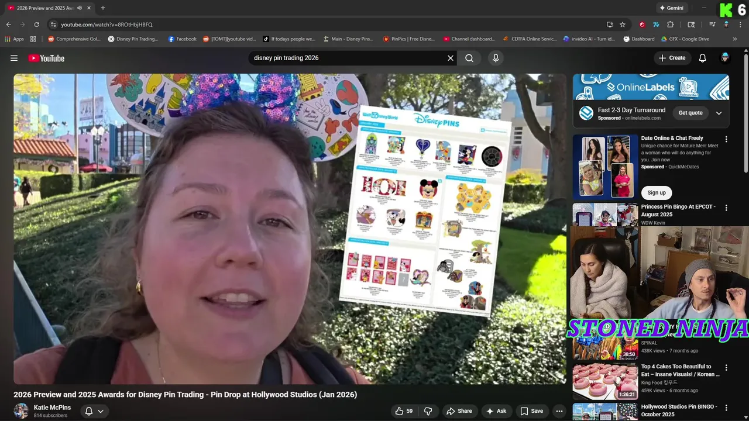This screenshot has width=749, height=421.
Task: Click the video player to pause playback
Action: click(x=290, y=229)
